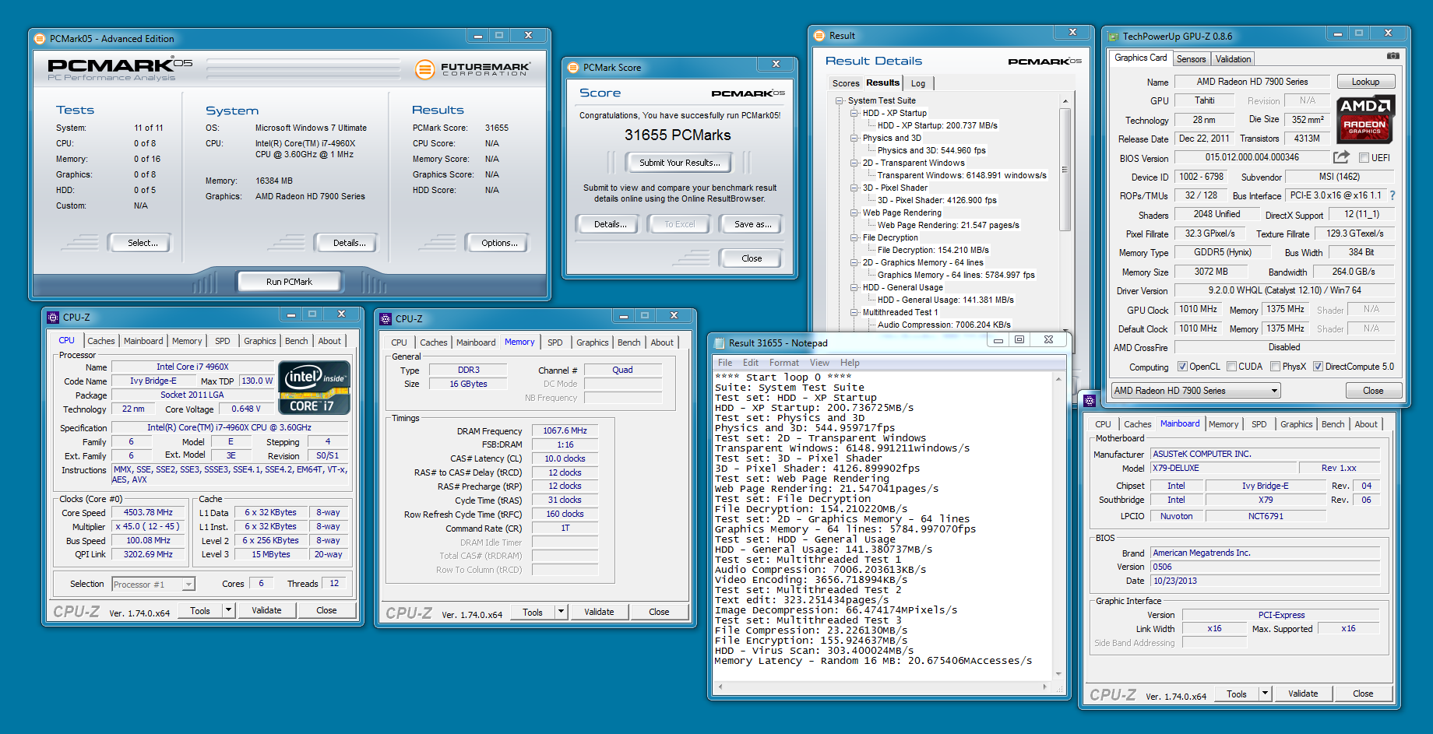
Task: Toggle the OpenCL checkbox
Action: [1182, 367]
